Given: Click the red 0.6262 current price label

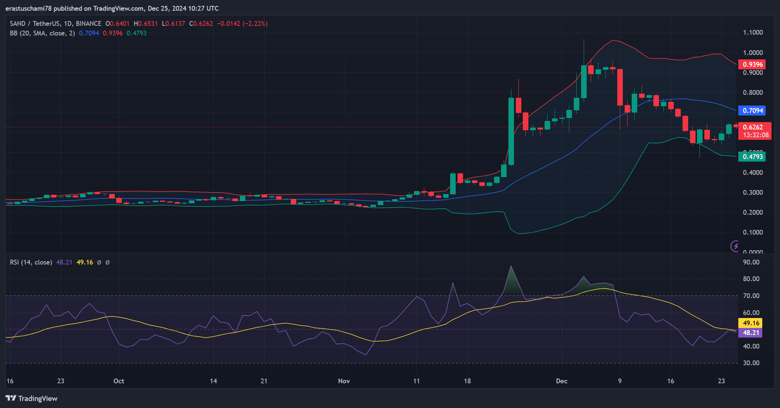Looking at the screenshot, I should [x=753, y=127].
